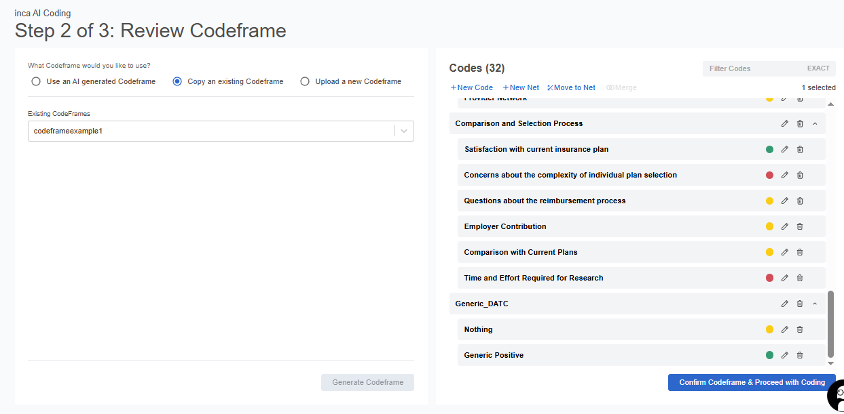This screenshot has width=844, height=414.
Task: Click 'New Code' in codes toolbar
Action: pos(471,87)
